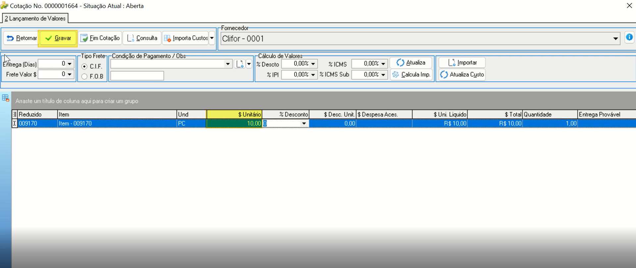Open the Fornecedor dropdown list
This screenshot has height=268, width=636.
point(615,39)
